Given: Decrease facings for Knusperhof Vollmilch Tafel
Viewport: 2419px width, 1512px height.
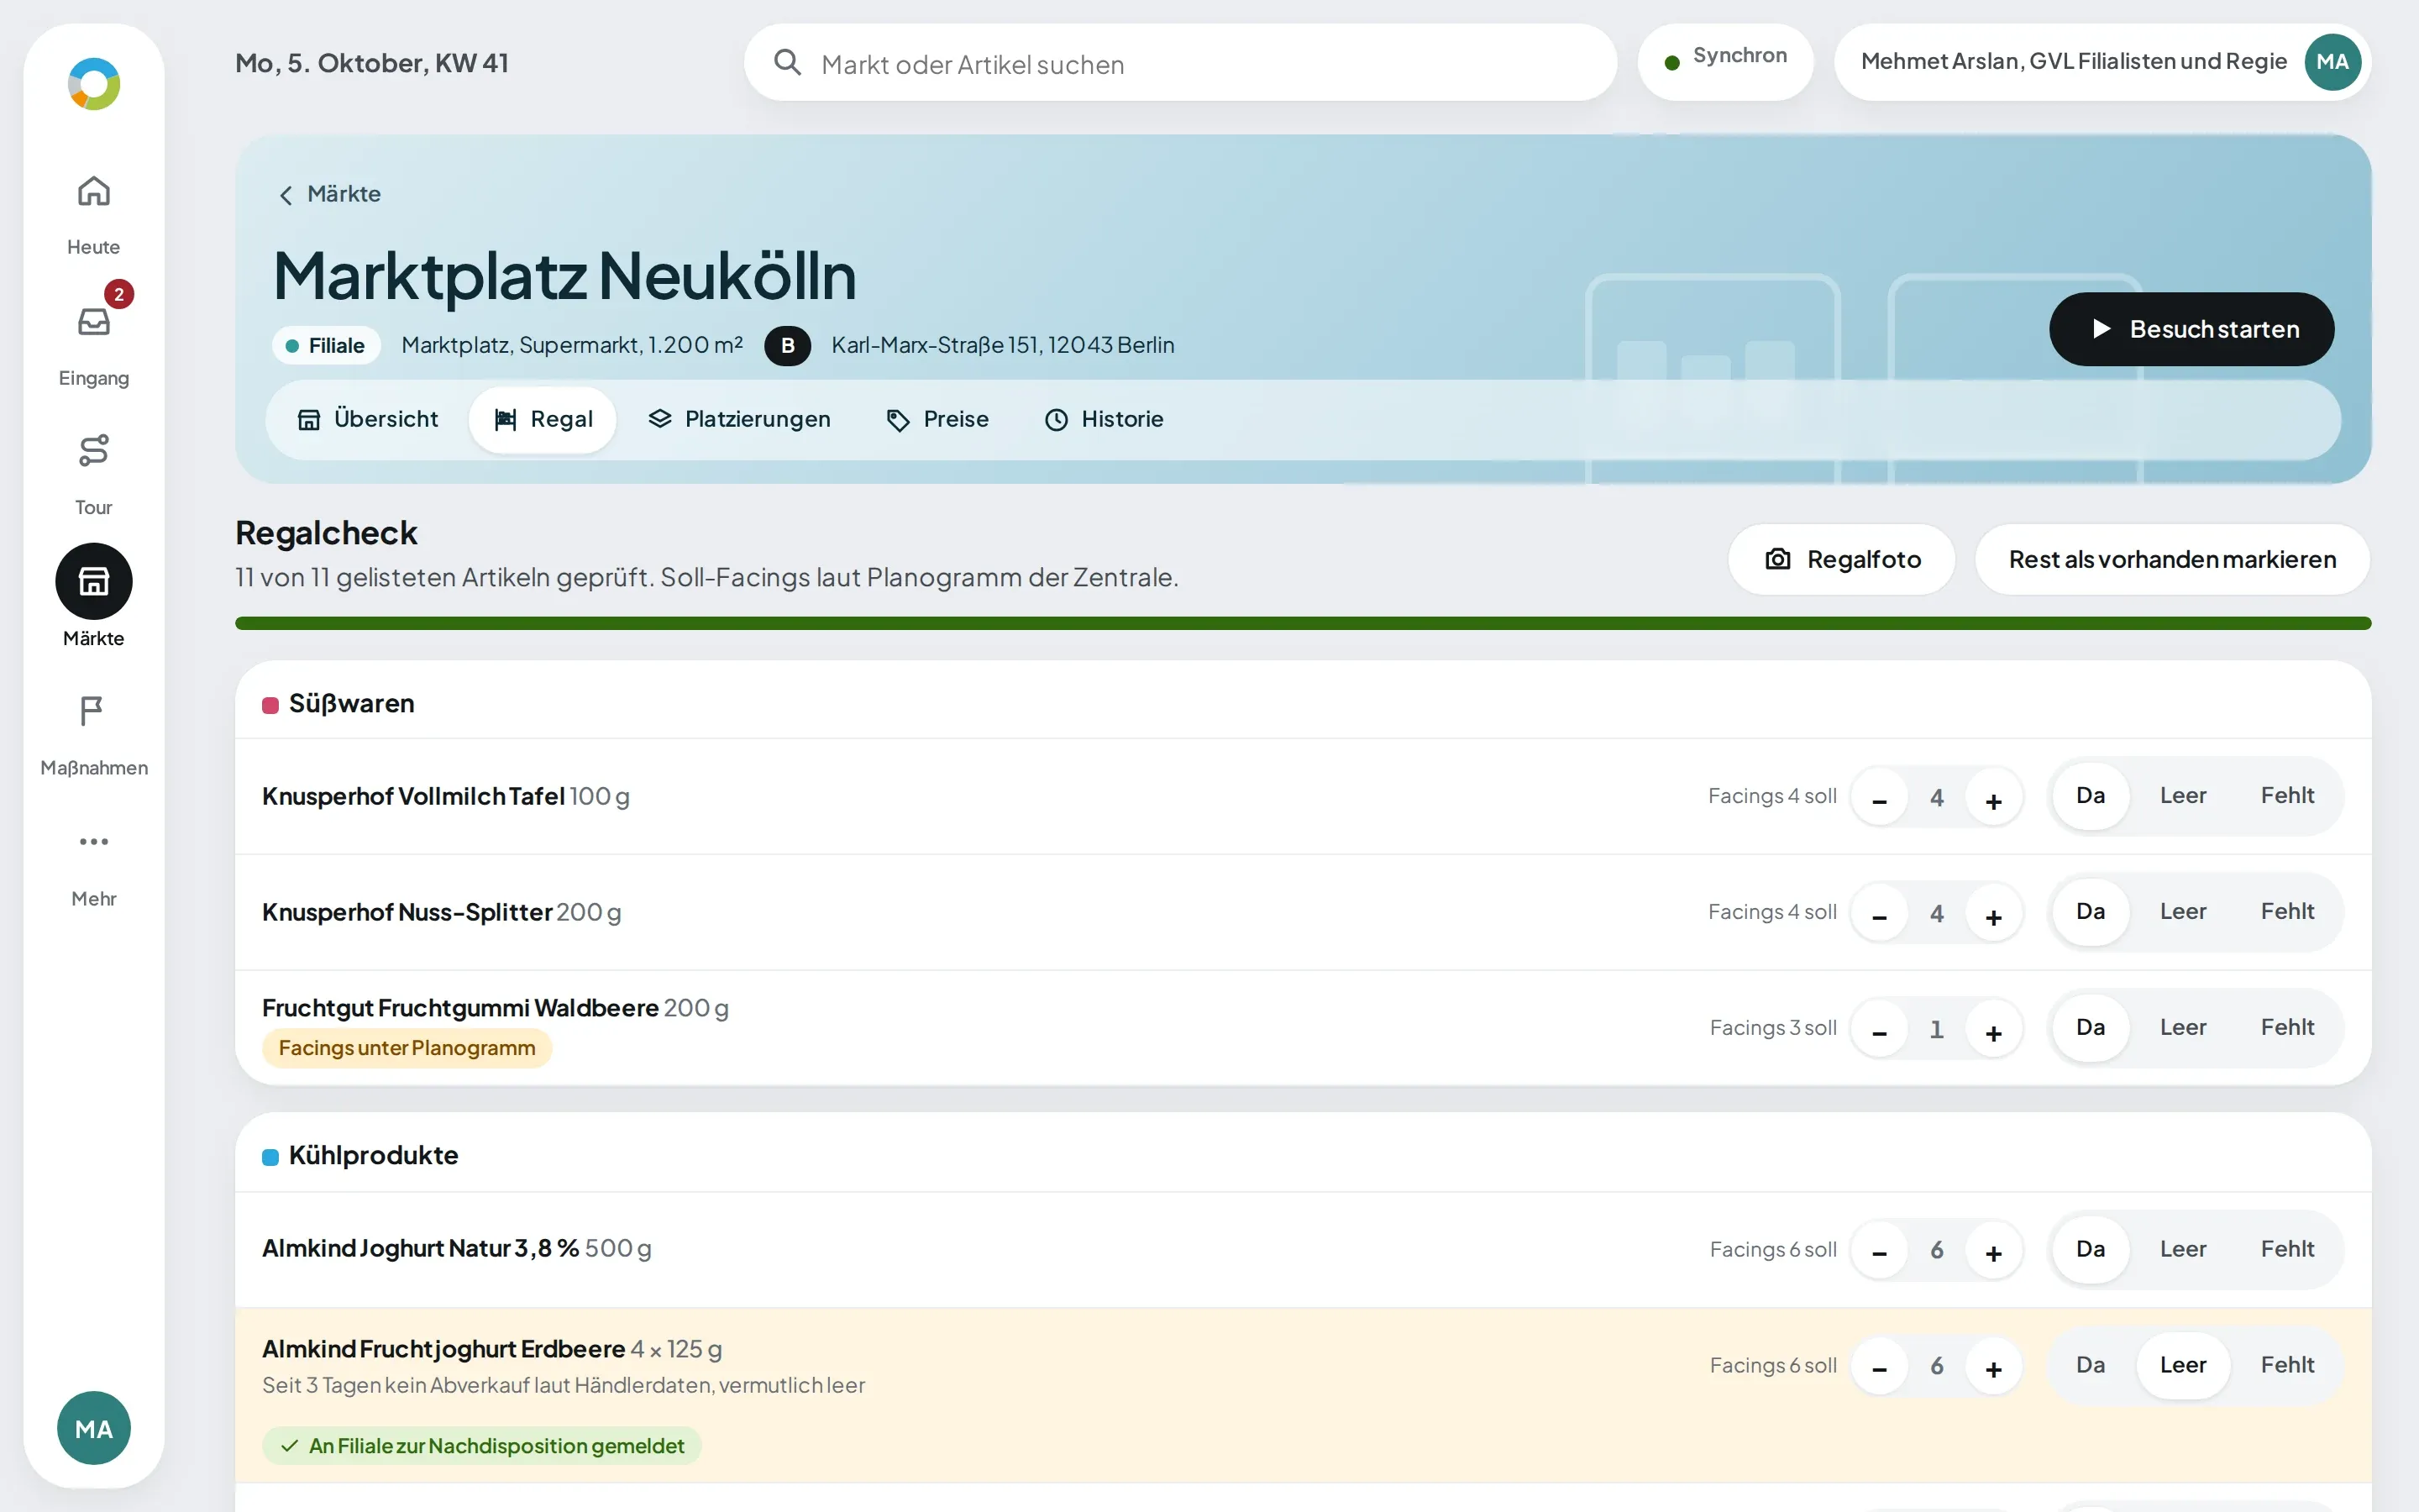Looking at the screenshot, I should tap(1879, 797).
